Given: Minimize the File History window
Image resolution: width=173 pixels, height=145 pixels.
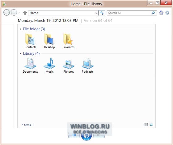Looking at the screenshot, I should (x=151, y=3).
